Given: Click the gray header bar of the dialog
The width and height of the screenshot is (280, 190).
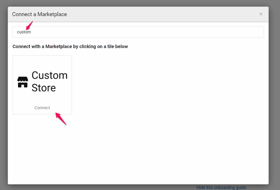Looking at the screenshot, I should [164, 14].
